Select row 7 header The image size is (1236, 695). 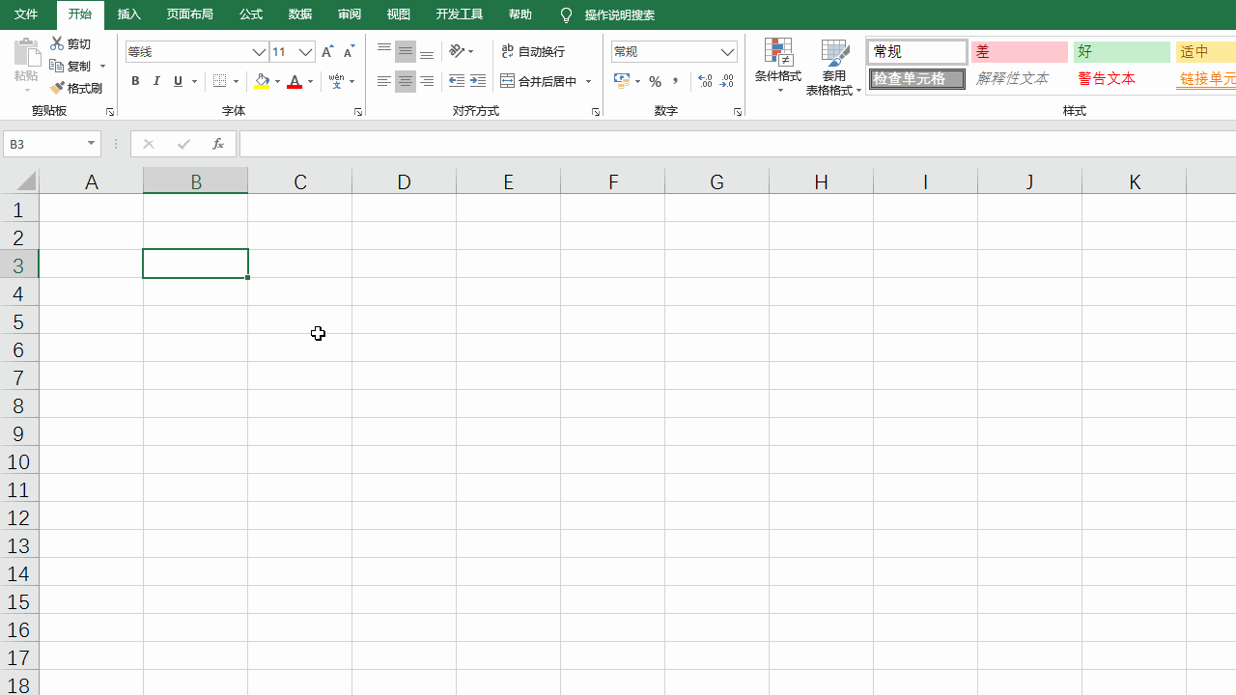(x=18, y=377)
